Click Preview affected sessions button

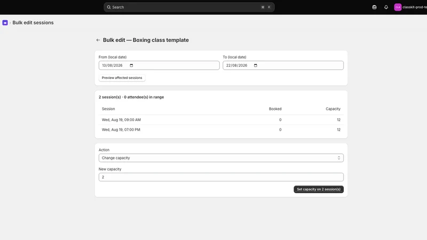click(x=122, y=78)
